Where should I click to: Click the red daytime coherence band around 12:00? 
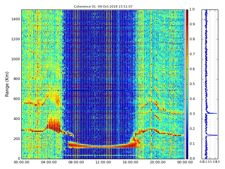(103, 146)
